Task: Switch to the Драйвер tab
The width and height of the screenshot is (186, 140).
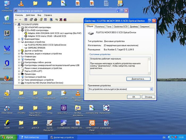Action: click(x=134, y=27)
